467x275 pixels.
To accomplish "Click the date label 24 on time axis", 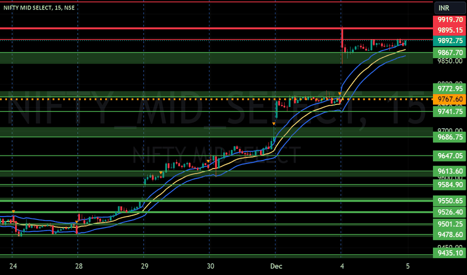I will [x=13, y=266].
